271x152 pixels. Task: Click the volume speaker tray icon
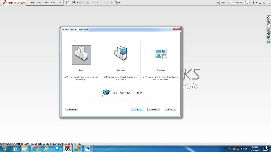(x=242, y=149)
